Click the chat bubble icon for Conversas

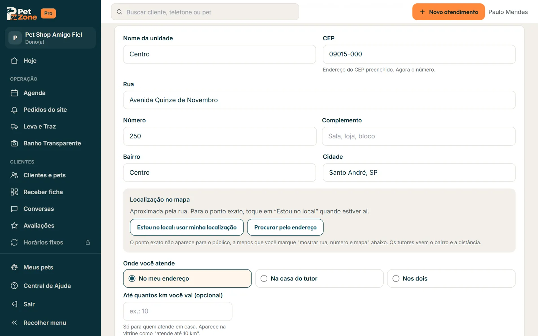click(14, 209)
